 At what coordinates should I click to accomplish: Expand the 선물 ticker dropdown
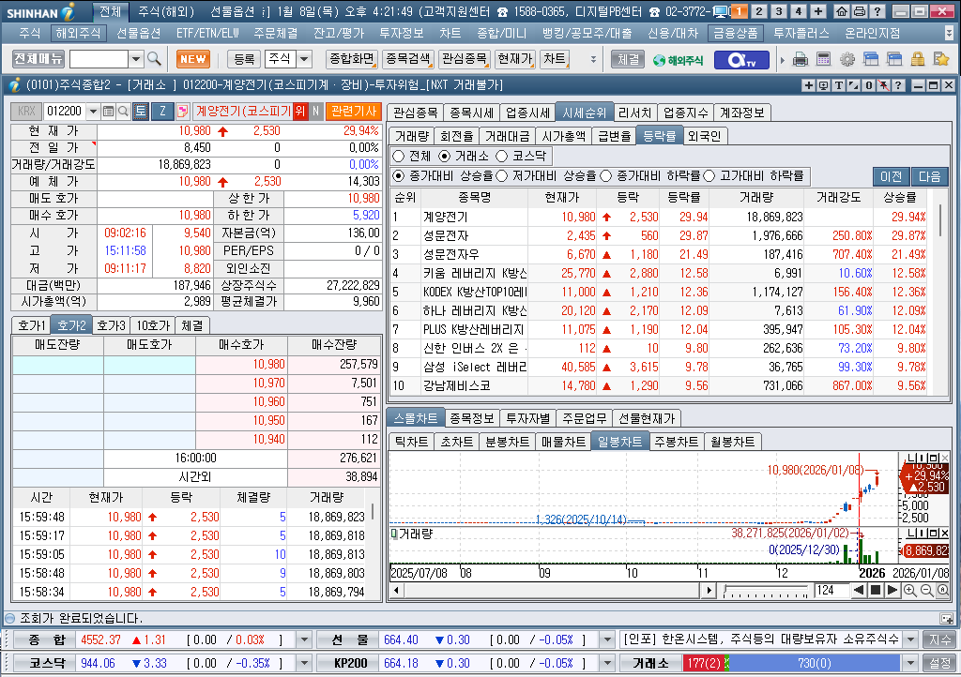(x=607, y=639)
